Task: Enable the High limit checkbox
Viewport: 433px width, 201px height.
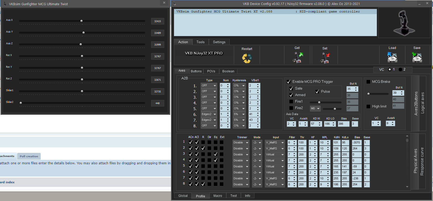Action: pos(368,106)
